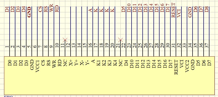Click pin number 11
218x97 pixels.
63,45
